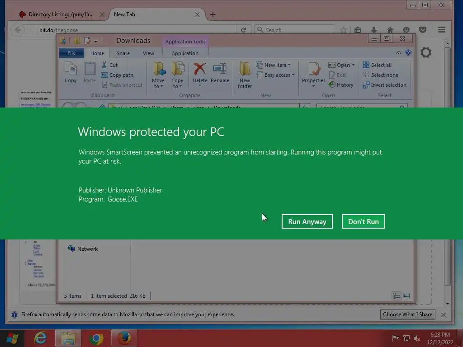This screenshot has width=463, height=347.
Task: Open the Application ribbon tab
Action: (x=185, y=53)
